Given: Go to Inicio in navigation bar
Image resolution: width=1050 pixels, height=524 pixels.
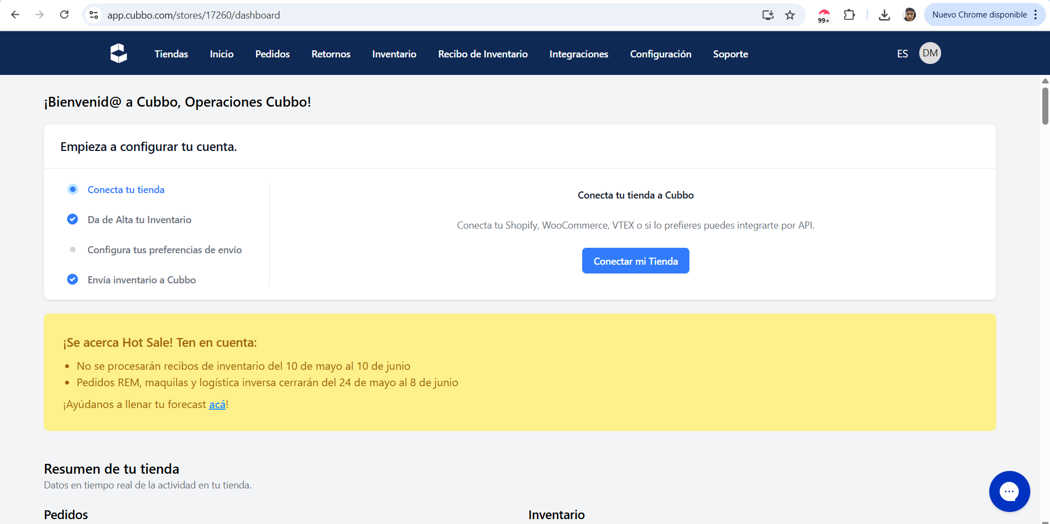Looking at the screenshot, I should [222, 54].
